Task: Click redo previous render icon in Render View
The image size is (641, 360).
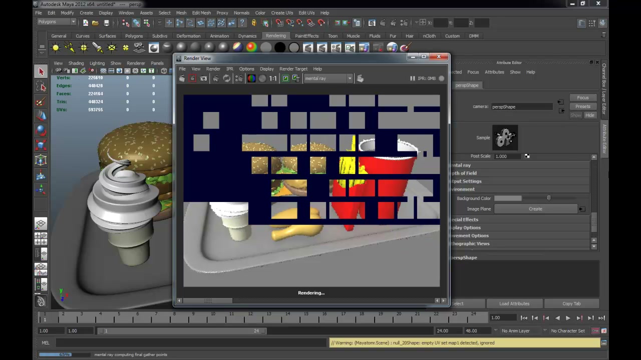Action: [x=182, y=78]
